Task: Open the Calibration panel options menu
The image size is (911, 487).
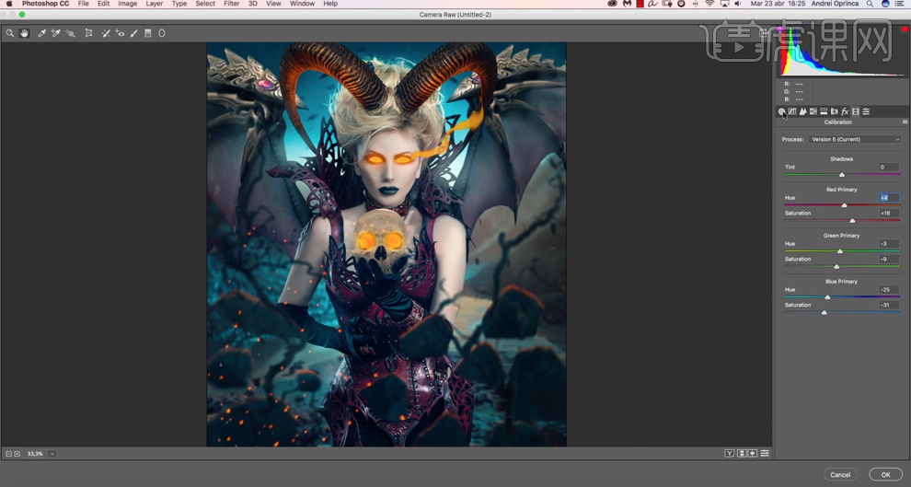Action: pos(905,122)
